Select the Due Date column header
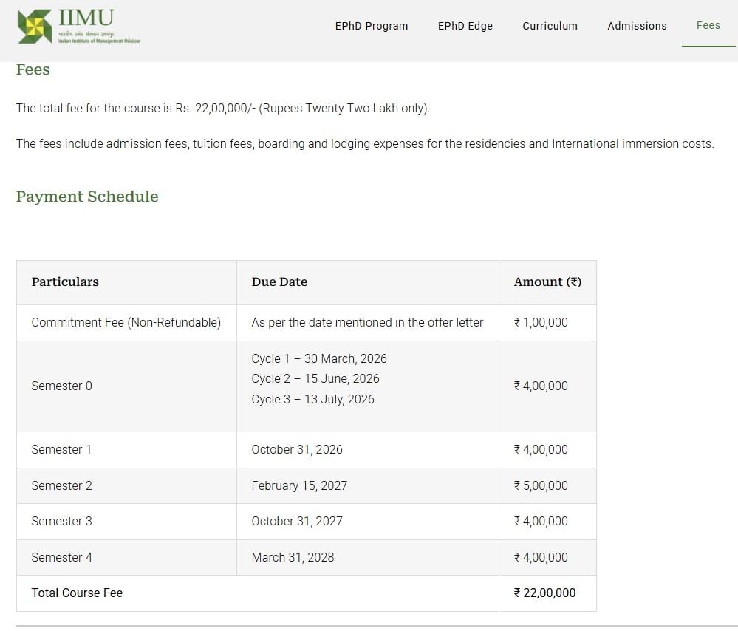The width and height of the screenshot is (738, 631). pyautogui.click(x=279, y=282)
